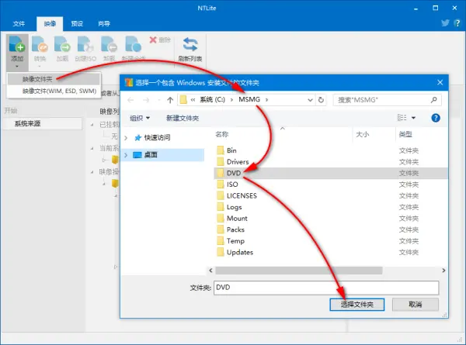Click the scrollbar left arrow
Image resolution: width=466 pixels, height=345 pixels.
(210, 271)
